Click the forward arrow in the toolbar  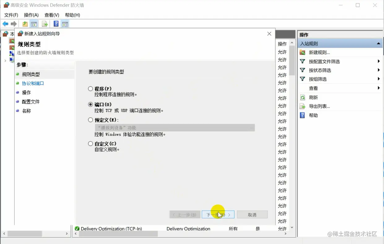pyautogui.click(x=14, y=24)
